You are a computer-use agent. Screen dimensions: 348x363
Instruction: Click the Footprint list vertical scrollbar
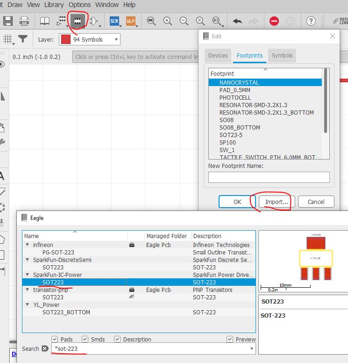coord(326,101)
